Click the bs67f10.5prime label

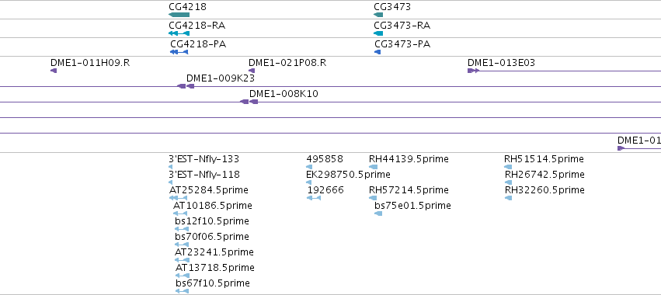pyautogui.click(x=213, y=283)
